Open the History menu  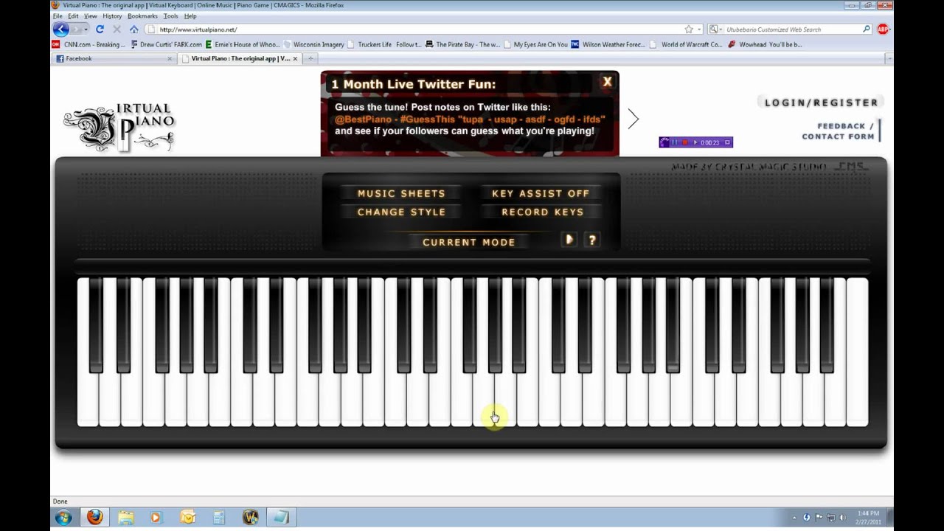(112, 15)
